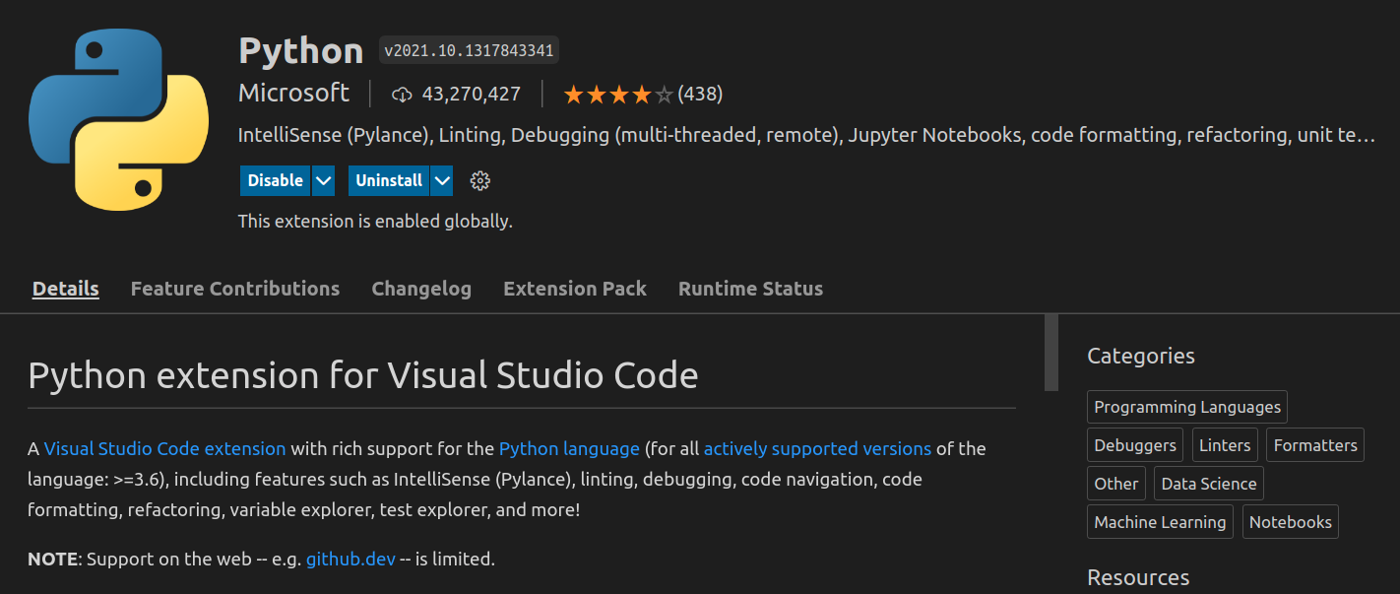Viewport: 1400px width, 594px height.
Task: Expand the Uninstall button dropdown arrow
Action: click(442, 181)
